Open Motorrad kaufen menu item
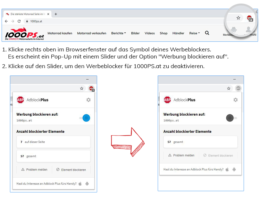Screen dimensions: 260x204 pyautogui.click(x=60, y=33)
